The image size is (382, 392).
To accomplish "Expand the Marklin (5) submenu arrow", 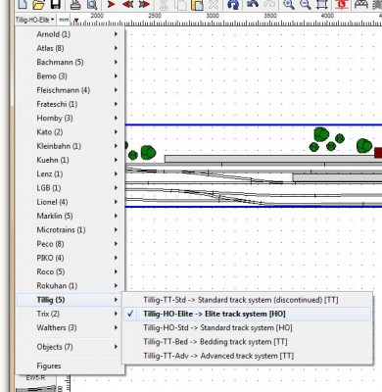I will coord(116,216).
